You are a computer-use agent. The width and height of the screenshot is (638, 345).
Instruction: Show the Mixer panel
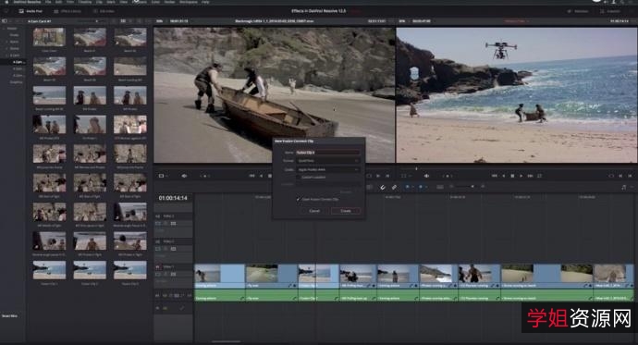point(577,11)
